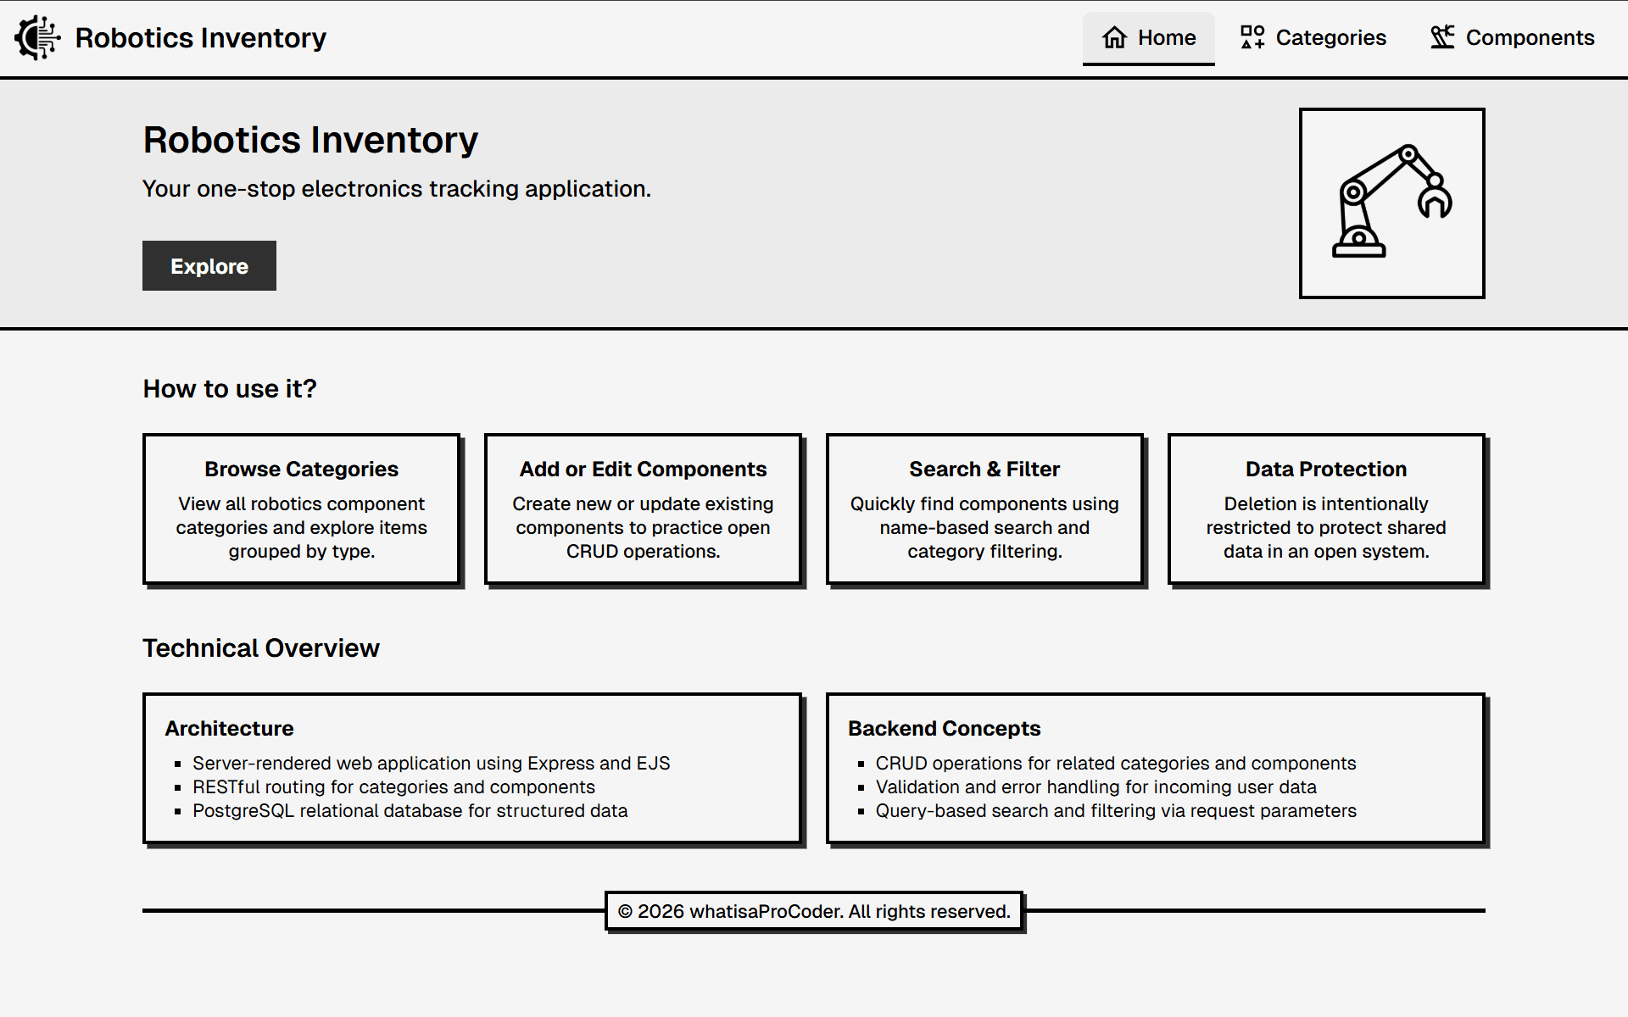Click the Robotics Inventory brand title in the header

tap(201, 38)
